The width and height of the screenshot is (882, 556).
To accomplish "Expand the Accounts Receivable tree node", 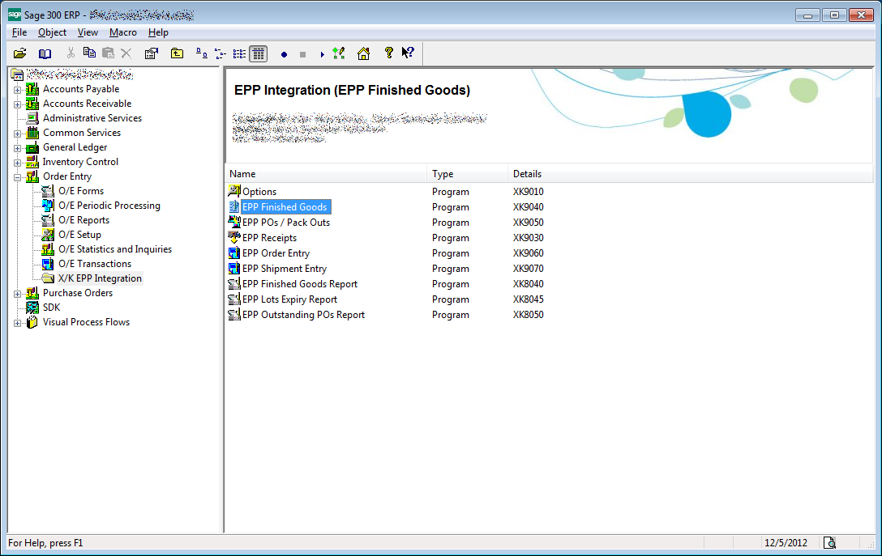I will [18, 104].
